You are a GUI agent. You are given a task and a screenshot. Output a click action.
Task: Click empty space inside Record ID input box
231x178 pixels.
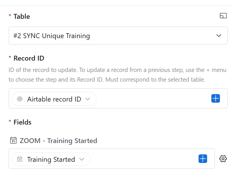pos(153,98)
